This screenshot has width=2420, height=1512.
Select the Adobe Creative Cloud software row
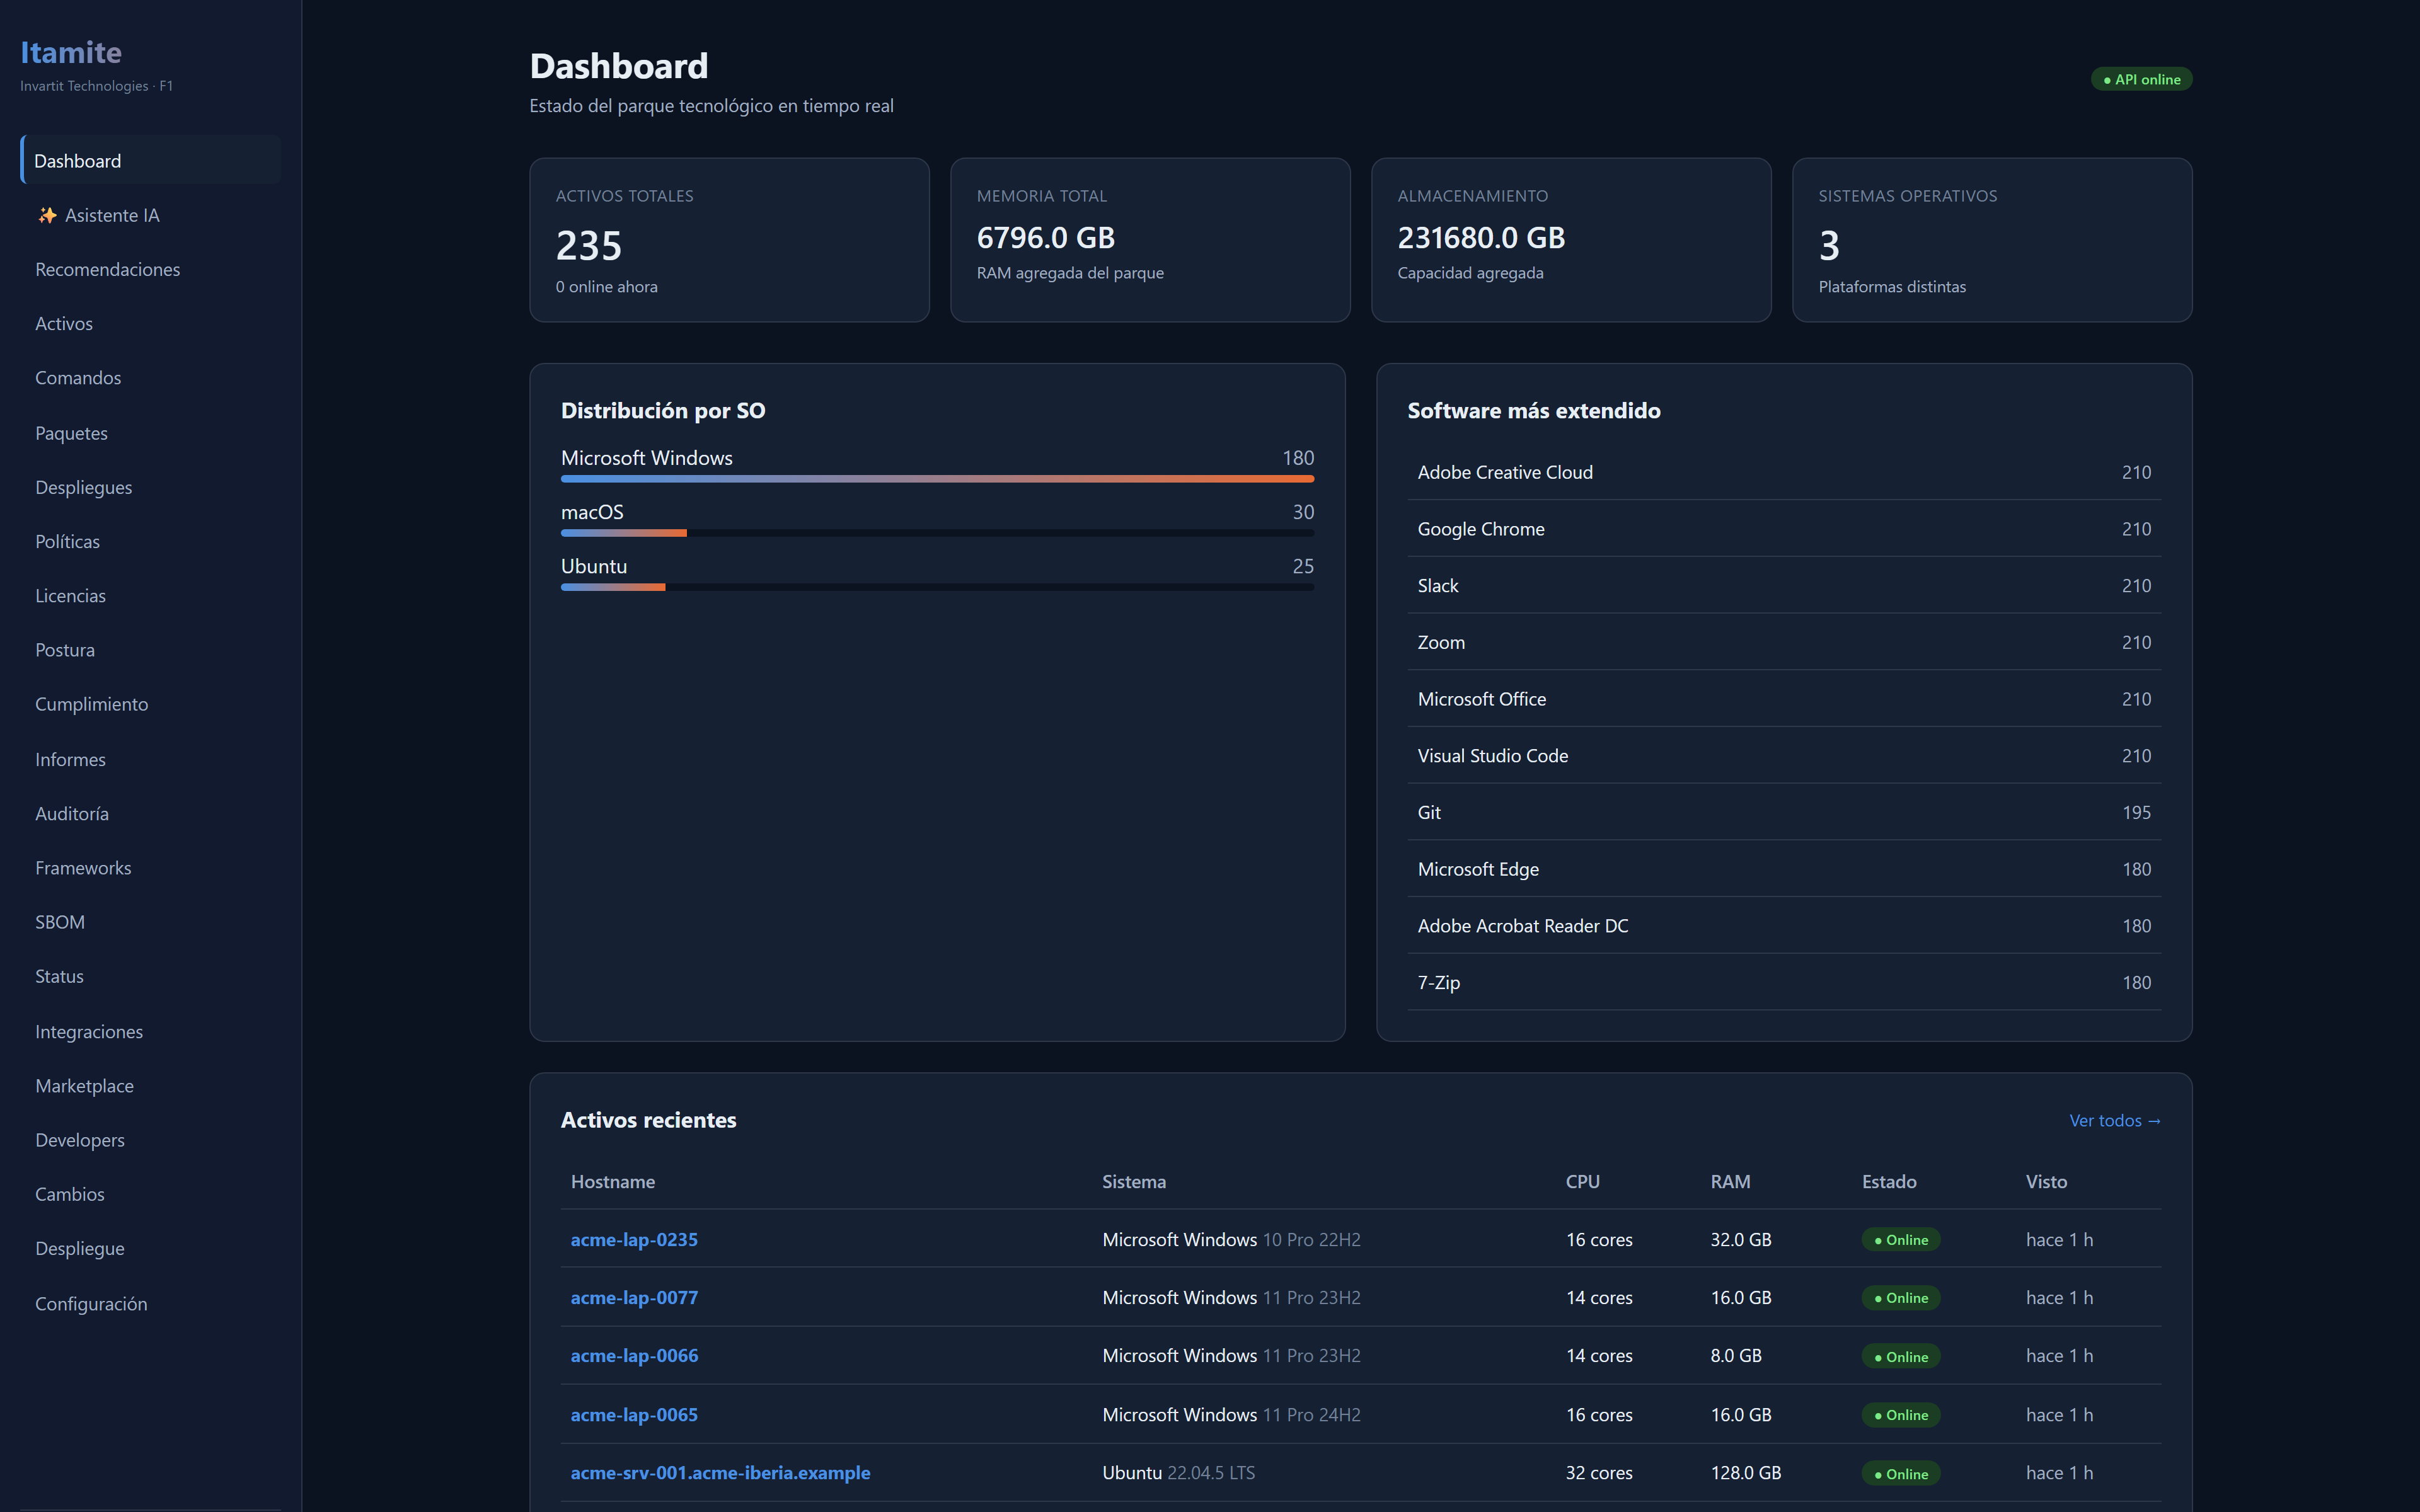click(1783, 472)
